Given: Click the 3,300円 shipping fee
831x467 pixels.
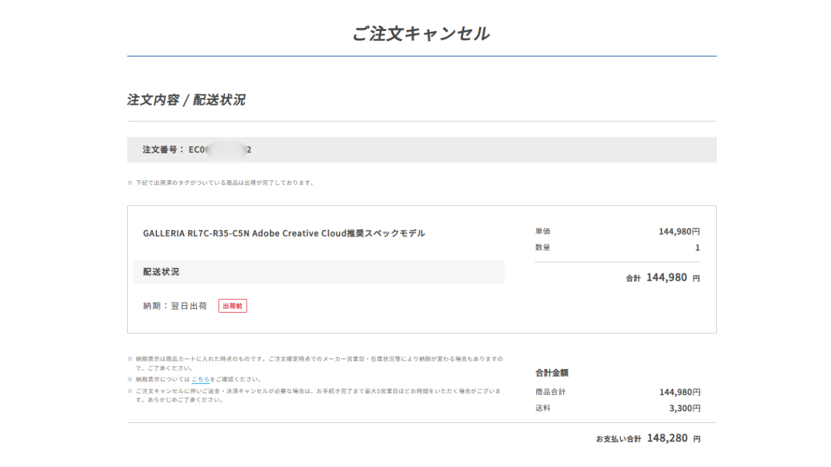Looking at the screenshot, I should tap(684, 408).
